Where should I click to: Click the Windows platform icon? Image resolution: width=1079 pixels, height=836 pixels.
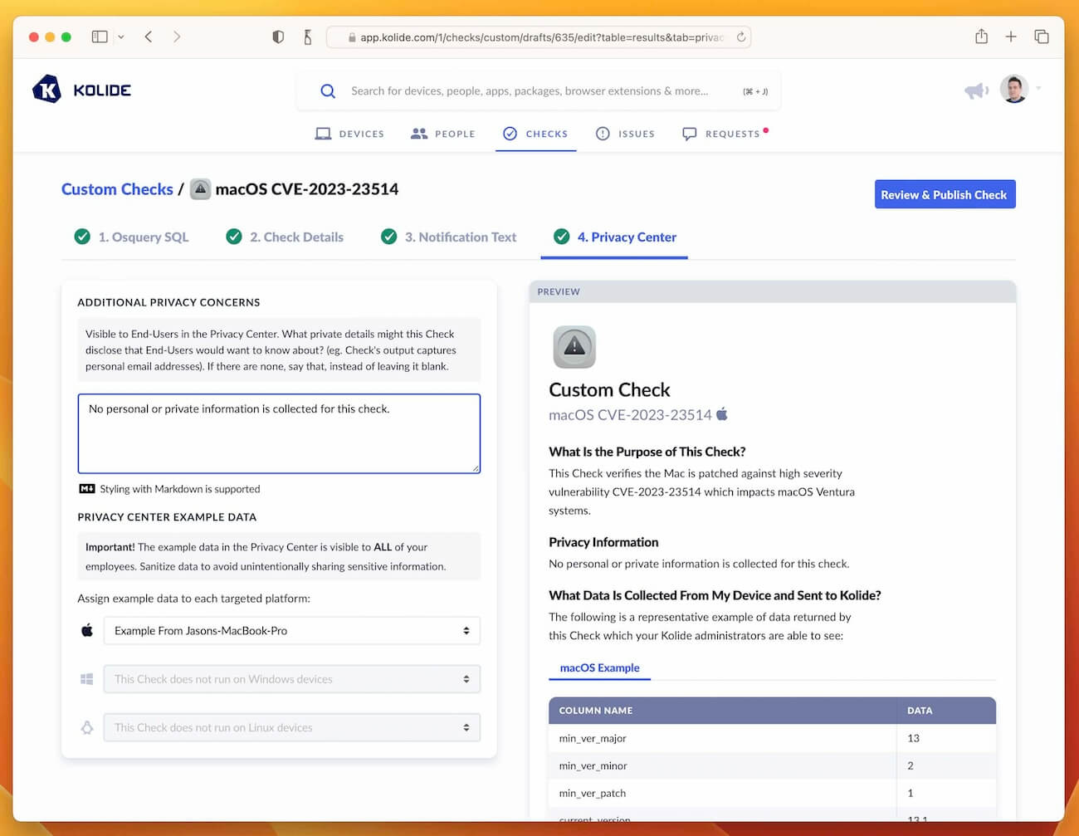point(86,678)
